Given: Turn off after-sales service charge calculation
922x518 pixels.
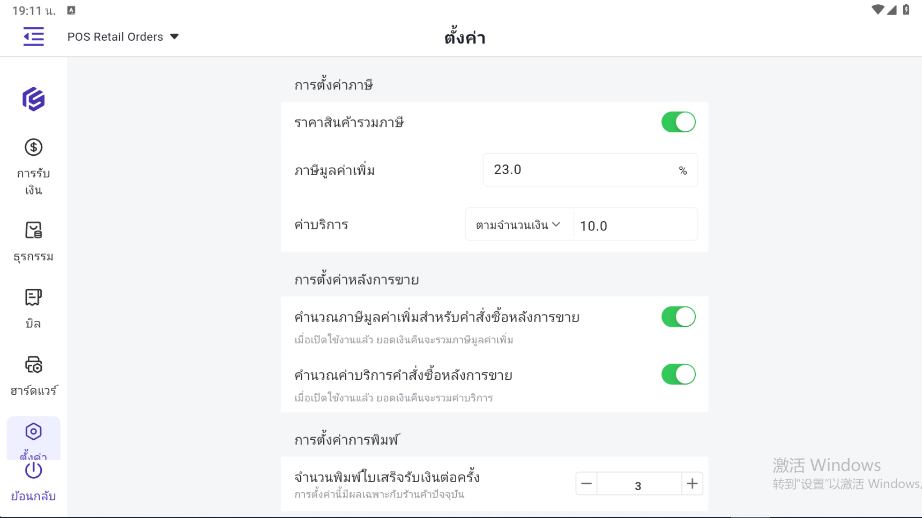Looking at the screenshot, I should click(x=678, y=374).
